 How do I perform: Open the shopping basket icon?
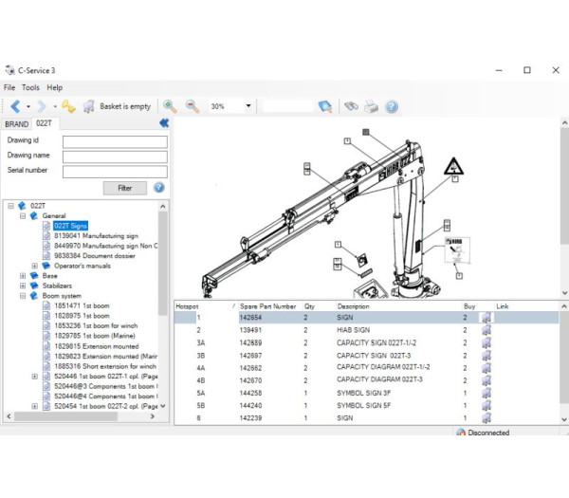point(88,106)
